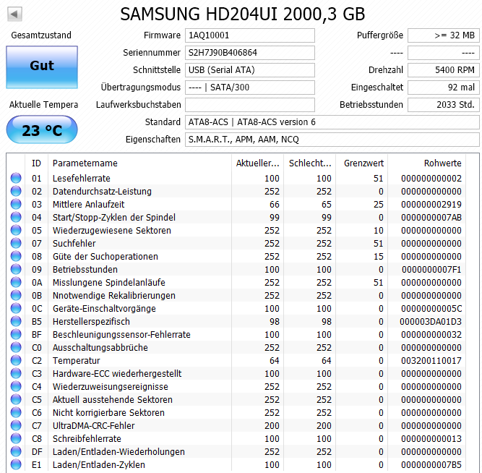Click status orb for Temperatur row
This screenshot has width=482, height=473.
tap(16, 360)
